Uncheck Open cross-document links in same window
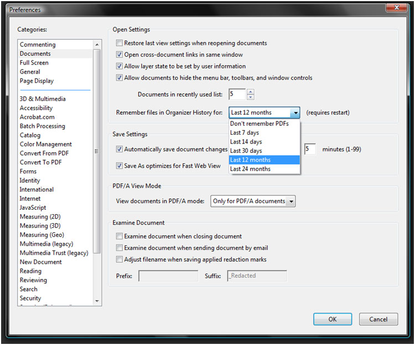This screenshot has height=345, width=415. point(120,55)
